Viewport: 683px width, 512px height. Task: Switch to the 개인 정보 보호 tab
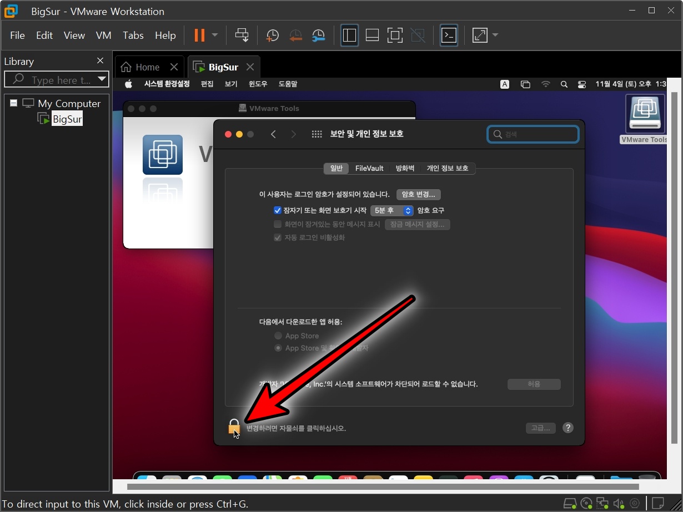(448, 168)
